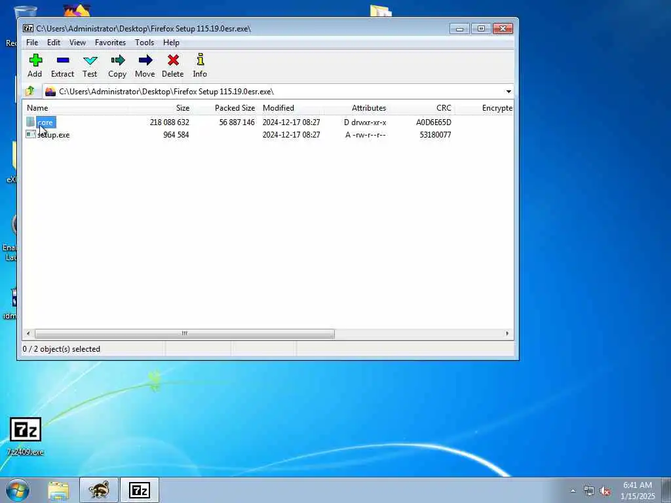Click the horizontal scrollbar thumb
Viewport: 671px width, 503px height.
point(184,333)
